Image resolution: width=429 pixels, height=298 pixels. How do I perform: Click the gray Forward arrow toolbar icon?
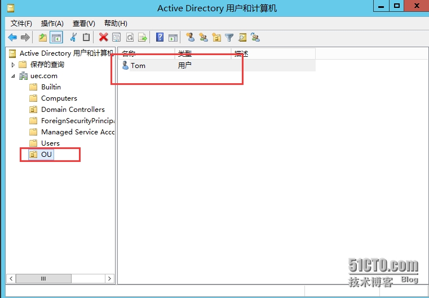pyautogui.click(x=25, y=37)
